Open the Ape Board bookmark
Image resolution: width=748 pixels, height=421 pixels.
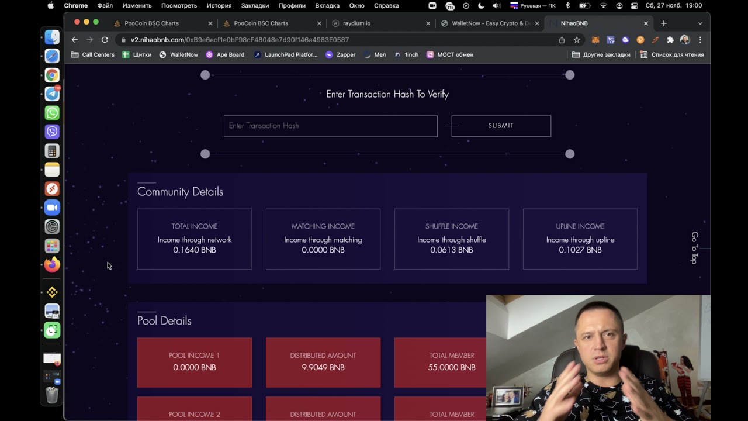pos(225,54)
